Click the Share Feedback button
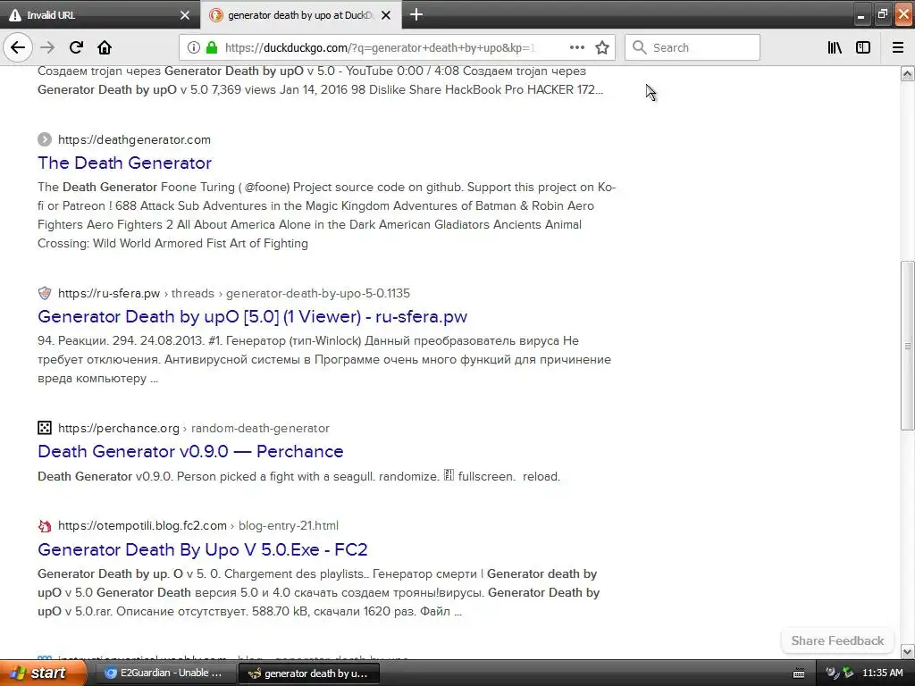 click(837, 640)
